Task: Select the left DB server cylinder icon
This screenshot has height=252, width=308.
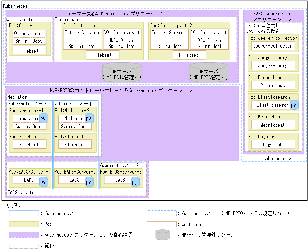Action: click(122, 71)
